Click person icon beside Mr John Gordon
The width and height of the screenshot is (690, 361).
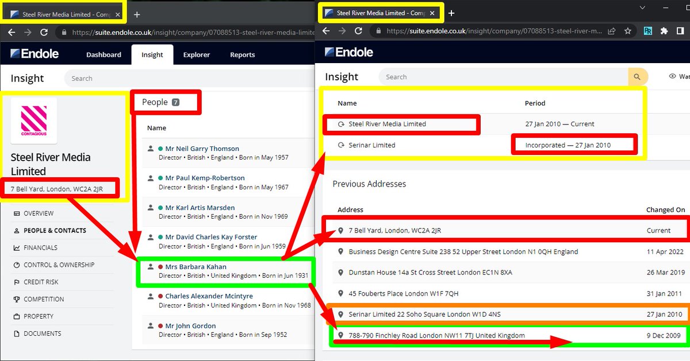click(x=151, y=326)
